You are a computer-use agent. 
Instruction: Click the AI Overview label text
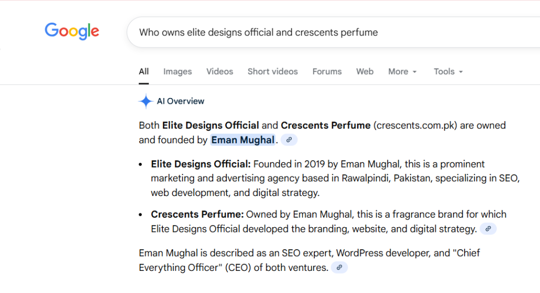pos(180,101)
